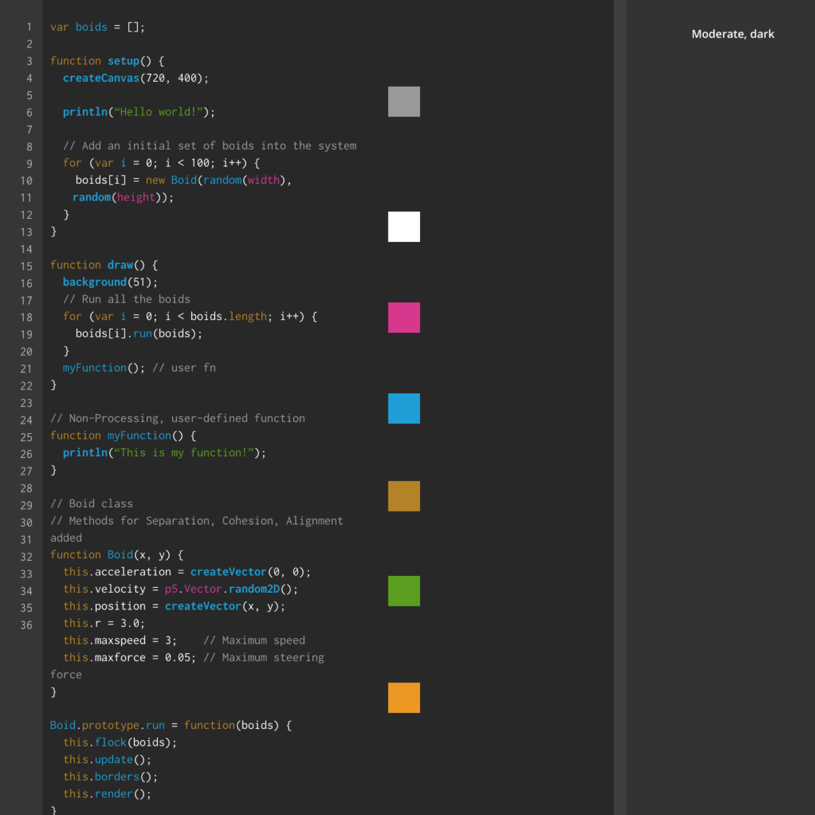Click the background(51) call
815x815 pixels.
[x=95, y=281]
